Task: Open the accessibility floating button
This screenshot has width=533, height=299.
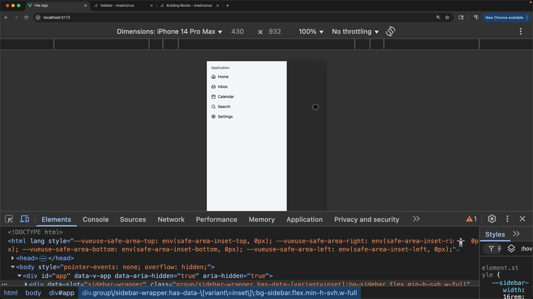Action: (x=461, y=243)
